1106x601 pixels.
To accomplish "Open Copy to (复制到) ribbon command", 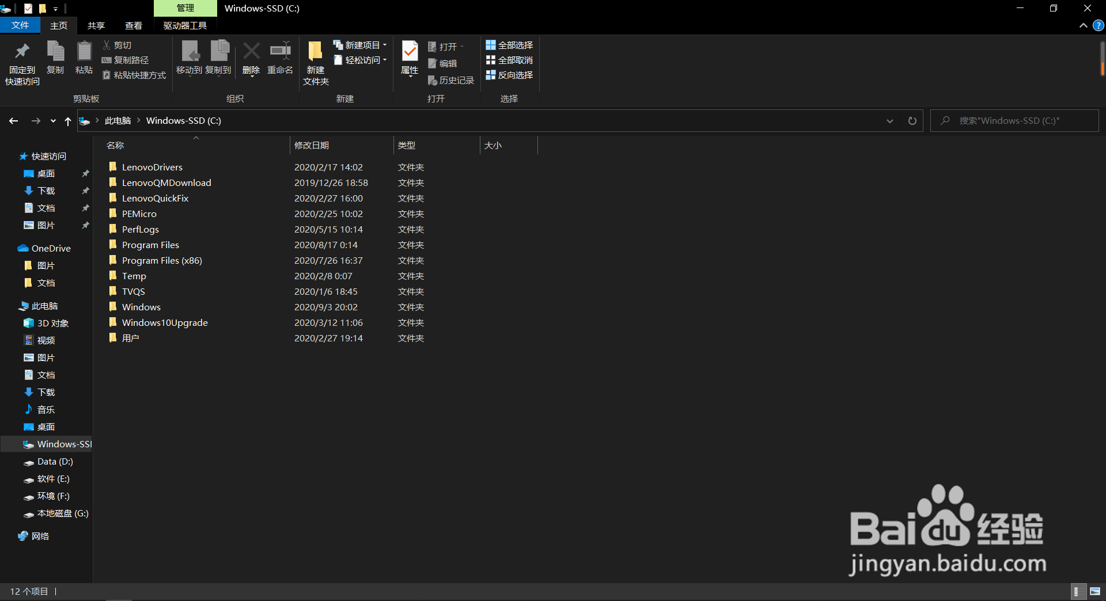I will point(218,58).
